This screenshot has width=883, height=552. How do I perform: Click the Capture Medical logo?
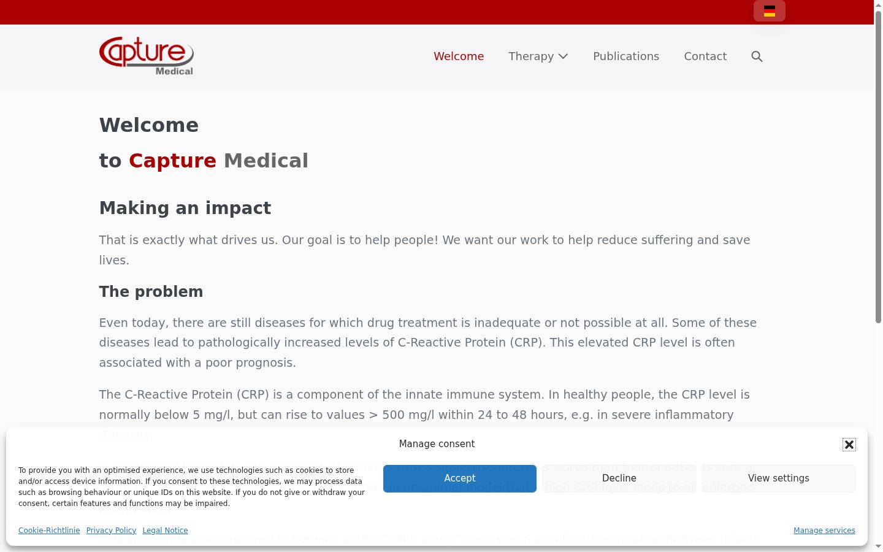[x=147, y=56]
